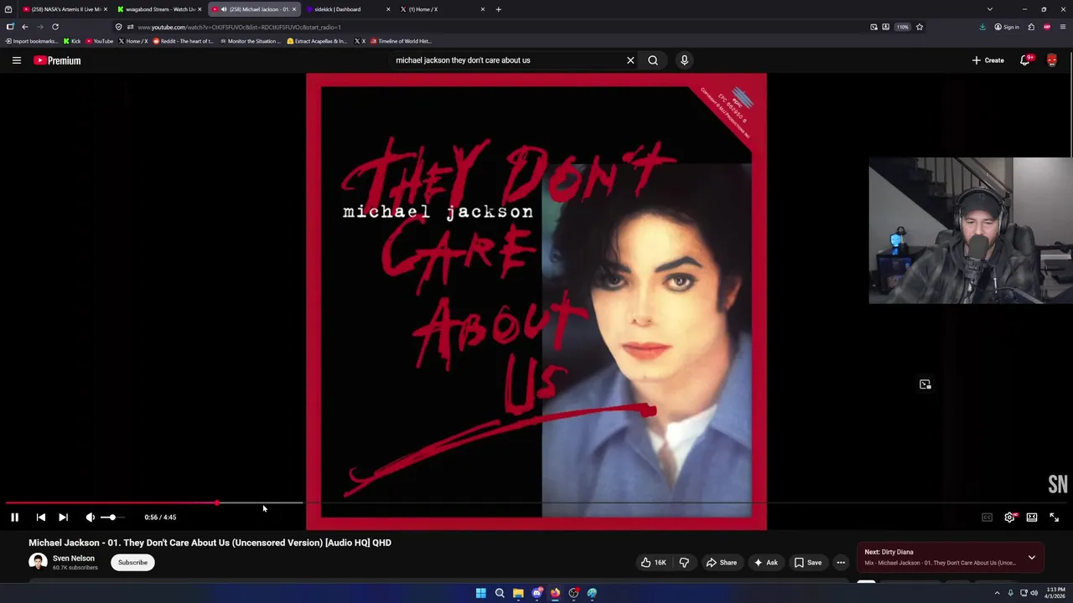Clear the search query text

click(630, 60)
